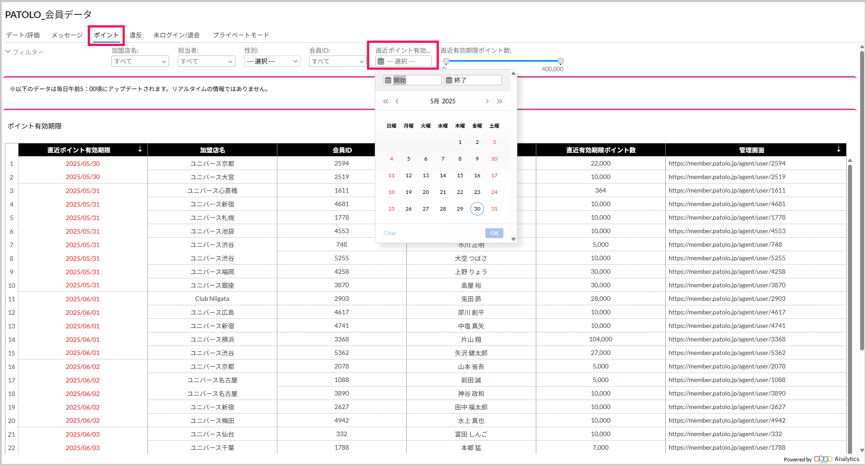Open link for user 2519
This screenshot has width=866, height=465.
coord(727,177)
